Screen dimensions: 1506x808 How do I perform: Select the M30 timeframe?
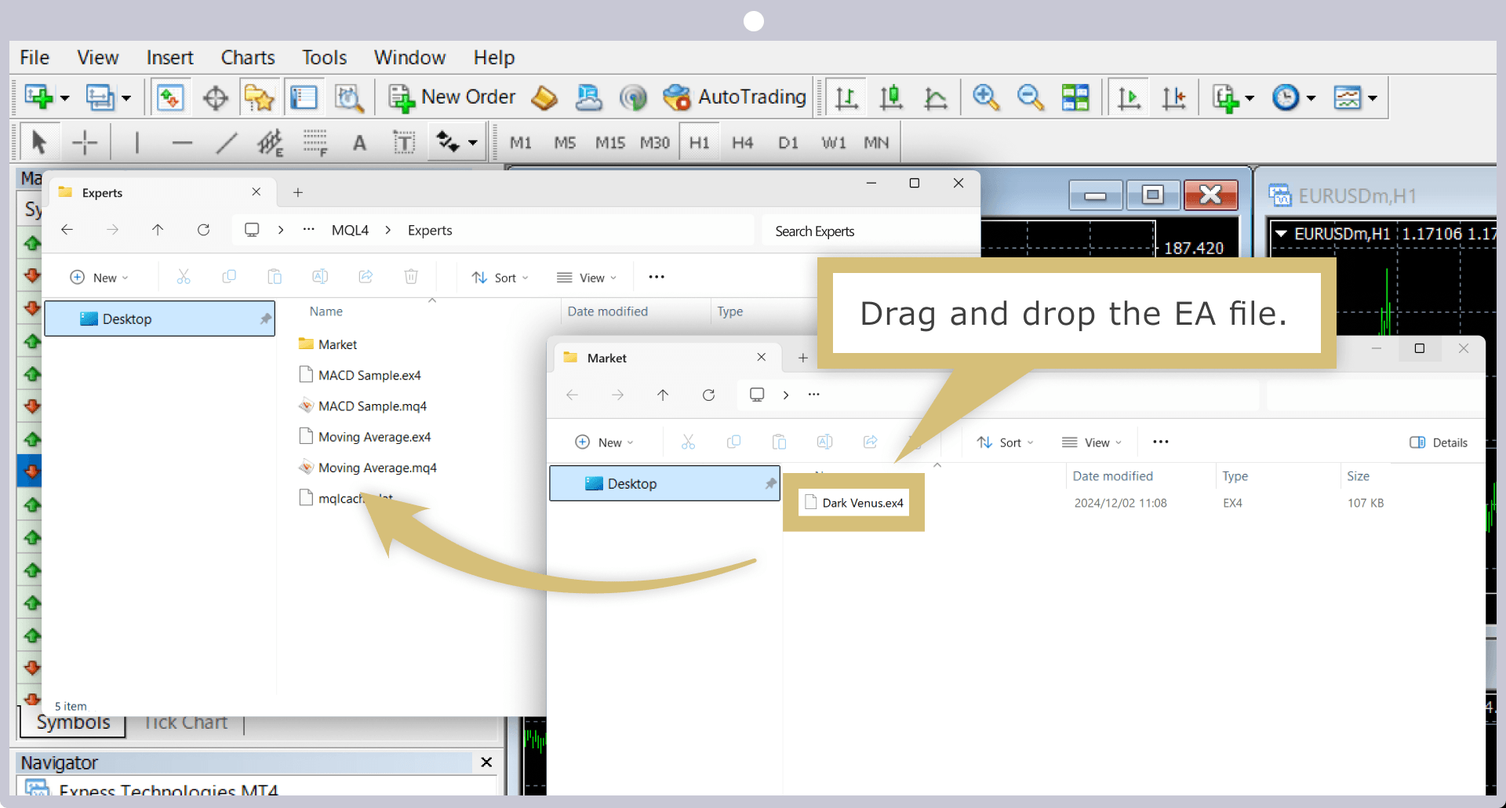654,143
